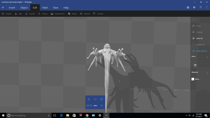This screenshot has height=118, width=210.
Task: Collapse the Items section
Action: [x=207, y=57]
